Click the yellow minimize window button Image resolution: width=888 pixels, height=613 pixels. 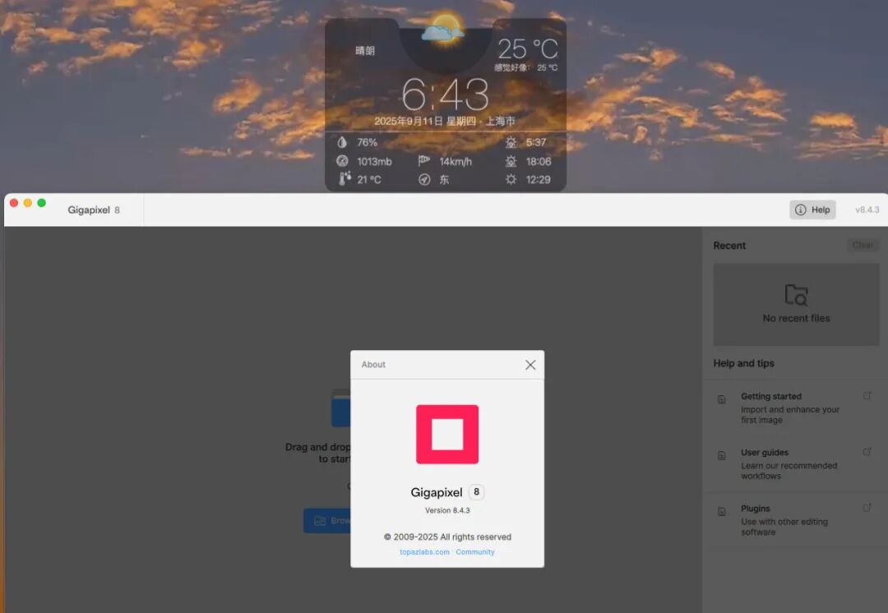[x=28, y=203]
